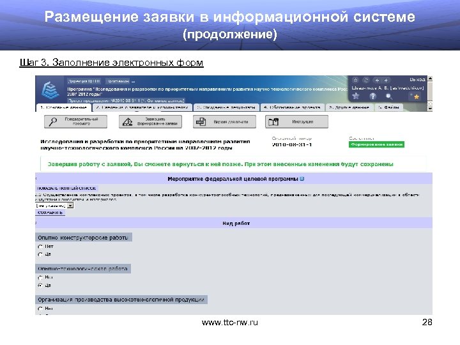The width and height of the screenshot is (460, 345).
Task: Open tab 6 Файлы
Action: 388,107
